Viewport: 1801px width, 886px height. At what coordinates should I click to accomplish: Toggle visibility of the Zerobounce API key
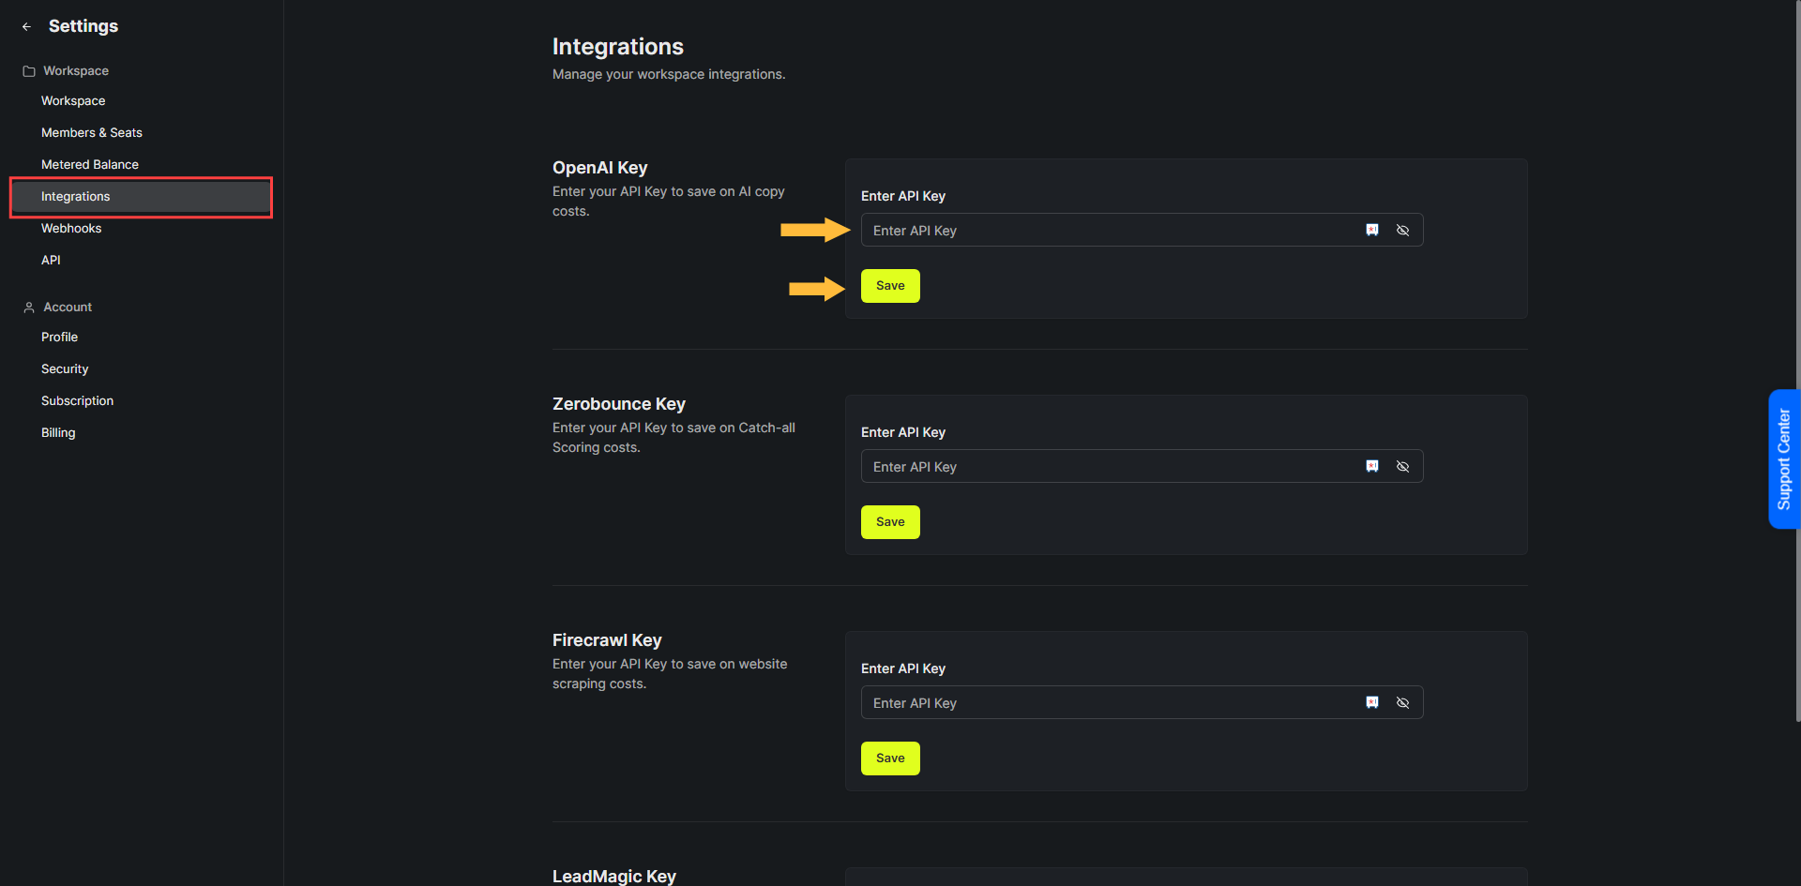pos(1403,467)
